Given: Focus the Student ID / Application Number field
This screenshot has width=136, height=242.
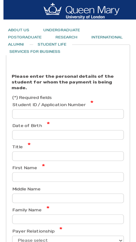Looking at the screenshot, I should [x=68, y=114].
